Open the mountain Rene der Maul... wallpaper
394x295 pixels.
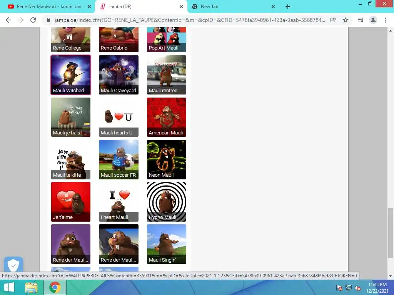click(119, 244)
